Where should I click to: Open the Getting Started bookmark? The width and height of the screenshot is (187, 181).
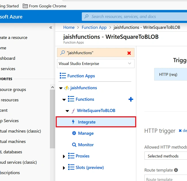[9, 6]
